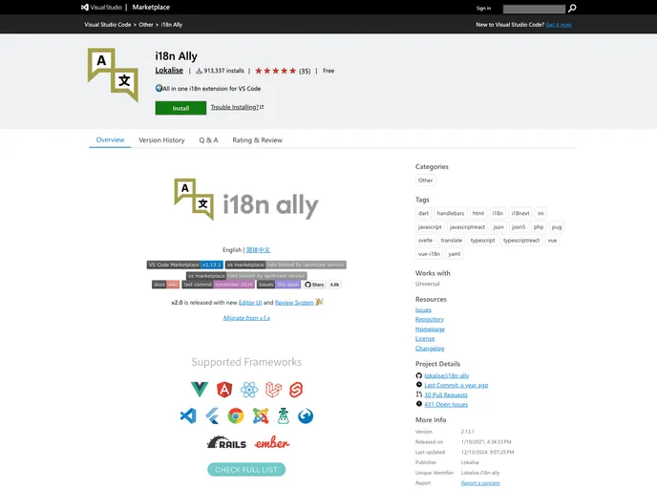Open the Editor UI link
Screen dimensions: 657x489
pos(250,303)
